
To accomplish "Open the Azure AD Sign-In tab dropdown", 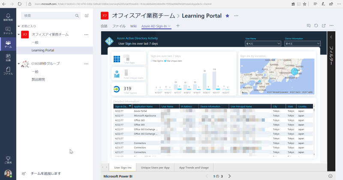I will coord(169,26).
